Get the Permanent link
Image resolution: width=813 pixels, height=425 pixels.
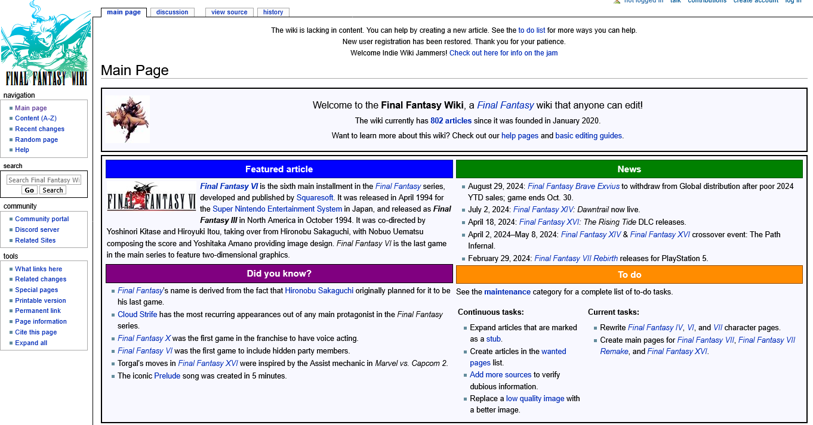coord(38,311)
